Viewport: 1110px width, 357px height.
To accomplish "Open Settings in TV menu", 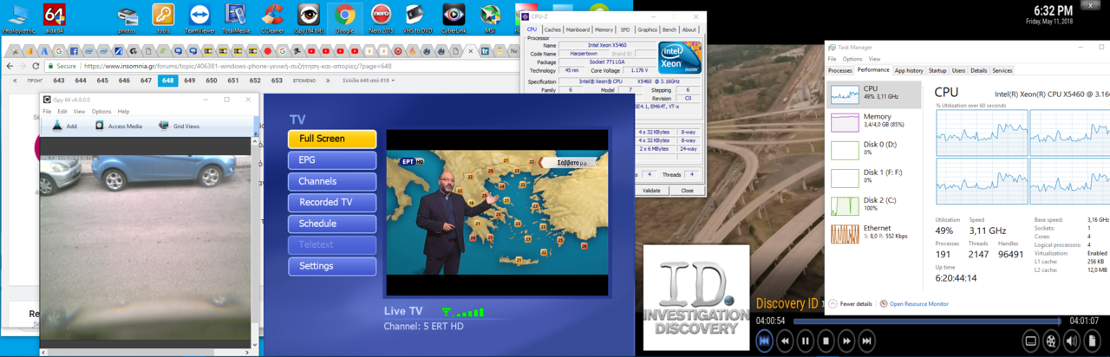I will pyautogui.click(x=332, y=266).
